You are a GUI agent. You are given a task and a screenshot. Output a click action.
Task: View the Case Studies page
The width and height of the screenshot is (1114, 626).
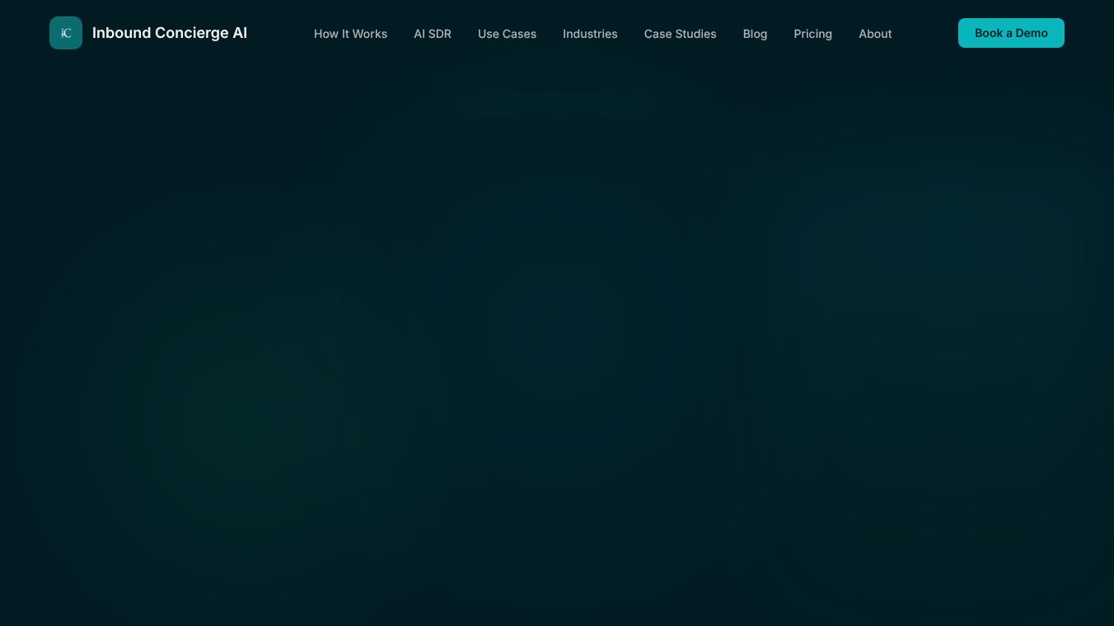[x=680, y=34]
